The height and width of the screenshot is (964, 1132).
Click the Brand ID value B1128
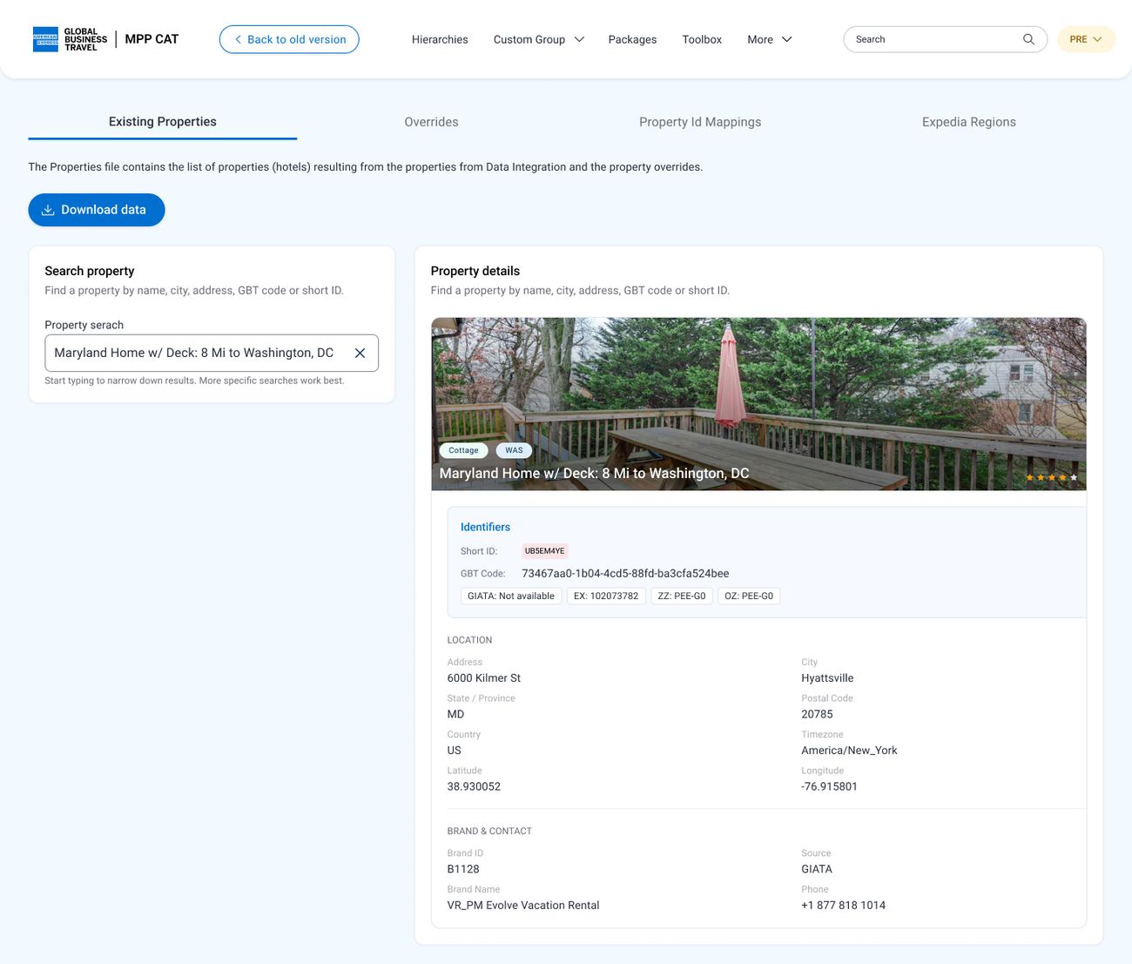(x=463, y=869)
